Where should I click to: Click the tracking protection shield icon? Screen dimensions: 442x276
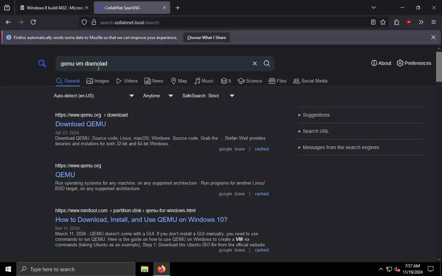coord(84,22)
